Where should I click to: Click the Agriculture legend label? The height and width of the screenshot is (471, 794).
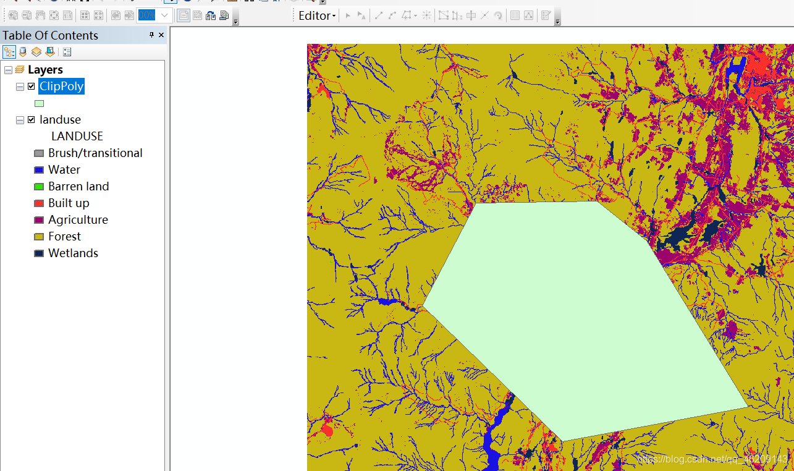coord(78,220)
